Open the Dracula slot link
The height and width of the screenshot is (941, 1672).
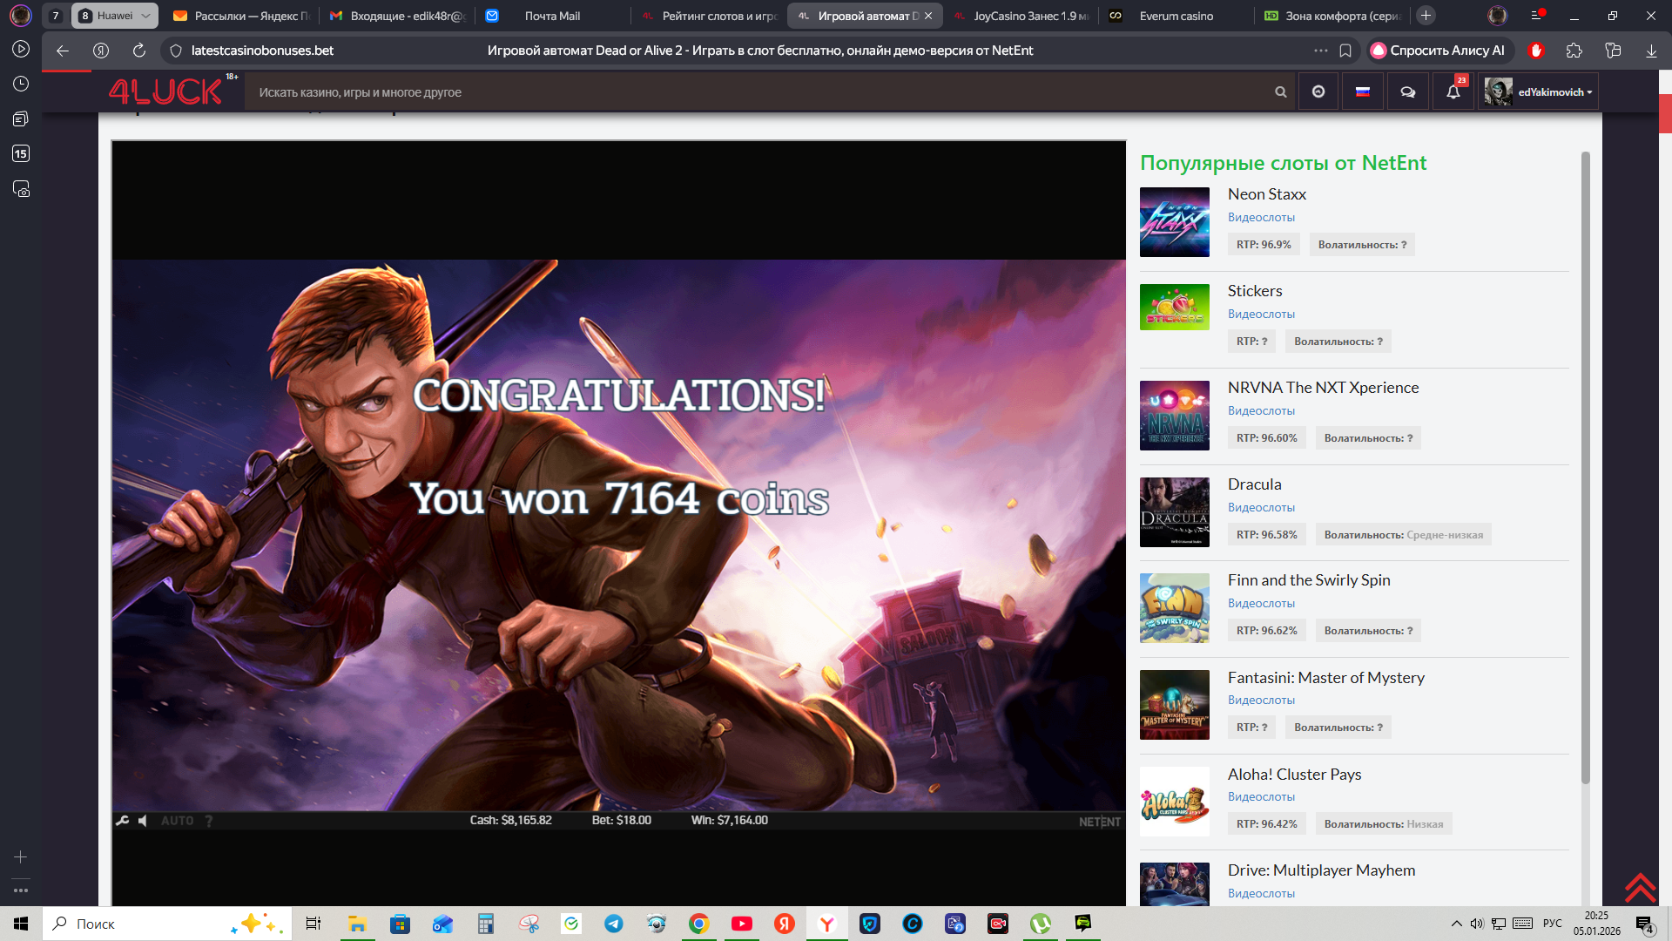[1254, 484]
